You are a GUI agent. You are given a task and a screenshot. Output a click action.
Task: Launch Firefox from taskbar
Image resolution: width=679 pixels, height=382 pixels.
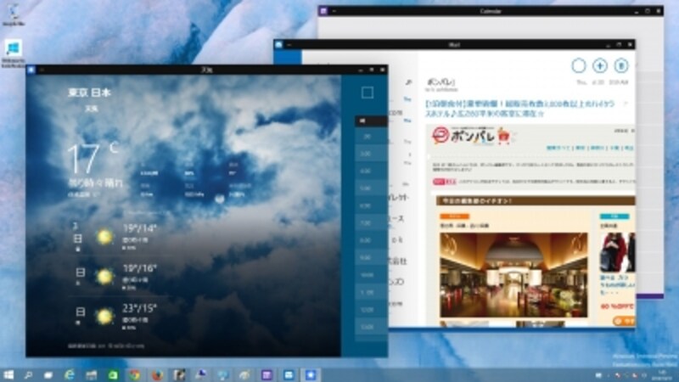pyautogui.click(x=157, y=374)
